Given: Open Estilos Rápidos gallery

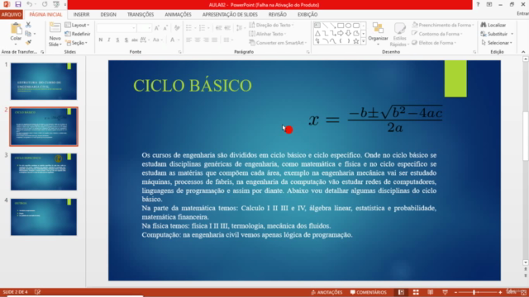Looking at the screenshot, I should (x=399, y=35).
